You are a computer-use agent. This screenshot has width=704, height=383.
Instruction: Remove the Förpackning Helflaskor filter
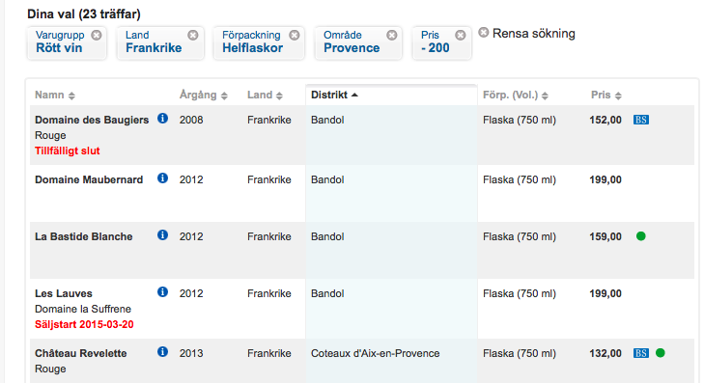click(x=295, y=35)
